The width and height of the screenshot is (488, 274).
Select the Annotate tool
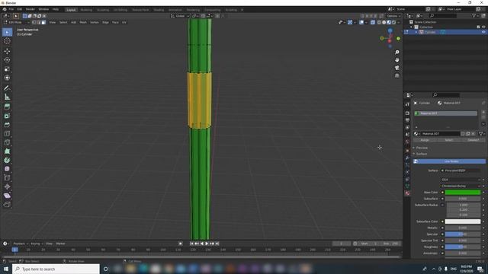7,88
